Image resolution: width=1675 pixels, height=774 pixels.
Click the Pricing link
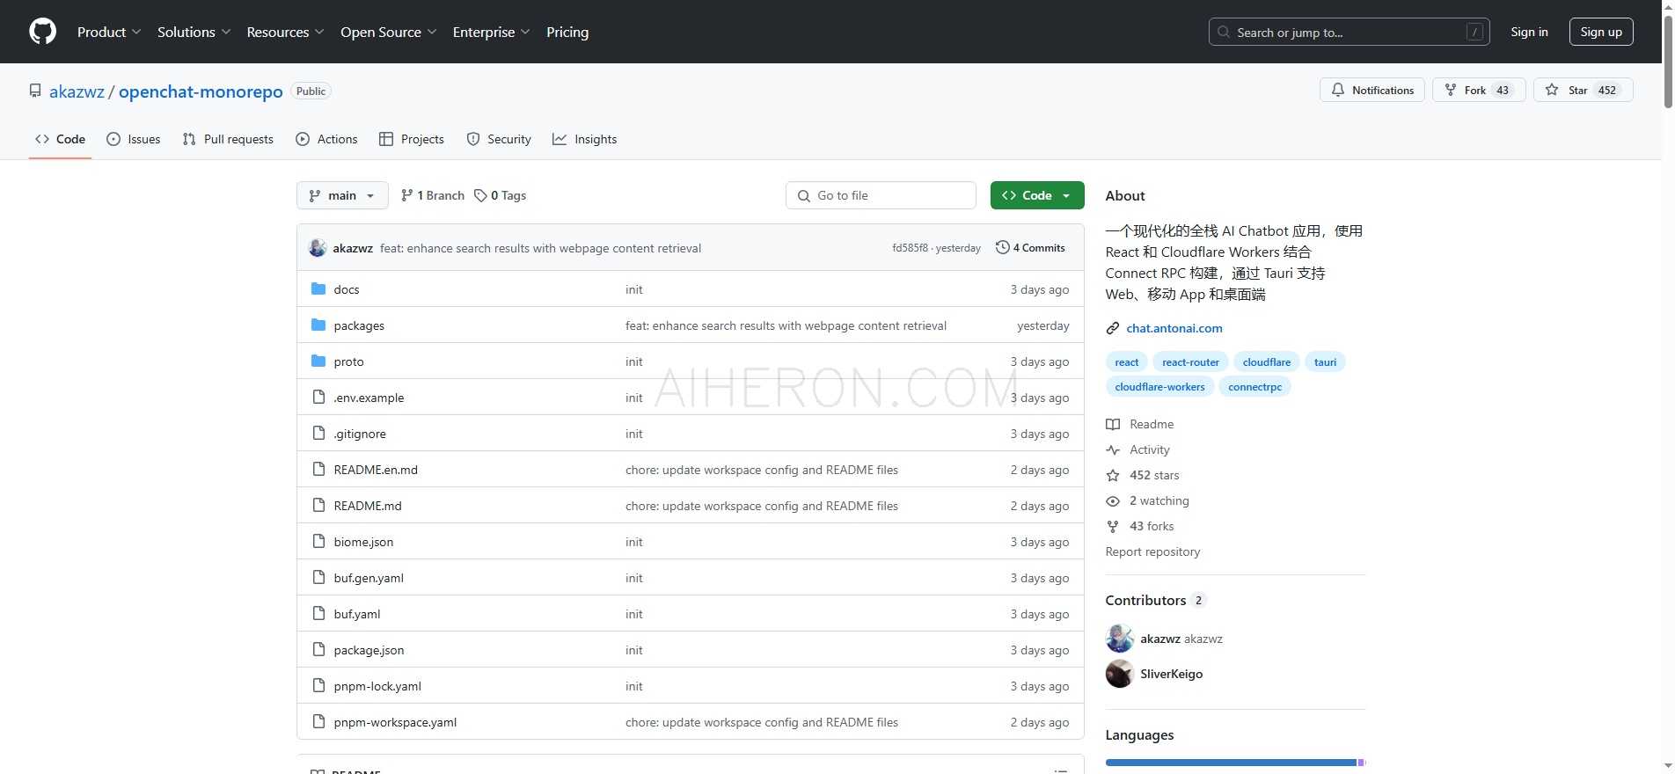coord(567,32)
